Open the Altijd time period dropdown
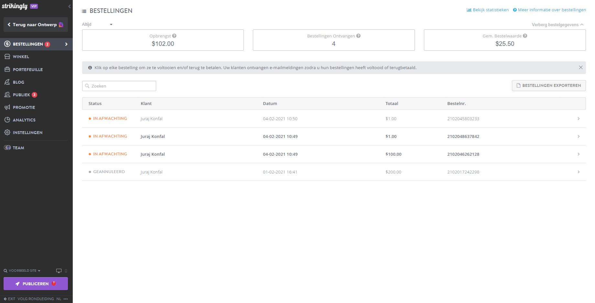Screen dimensions: 595x303 coord(97,25)
